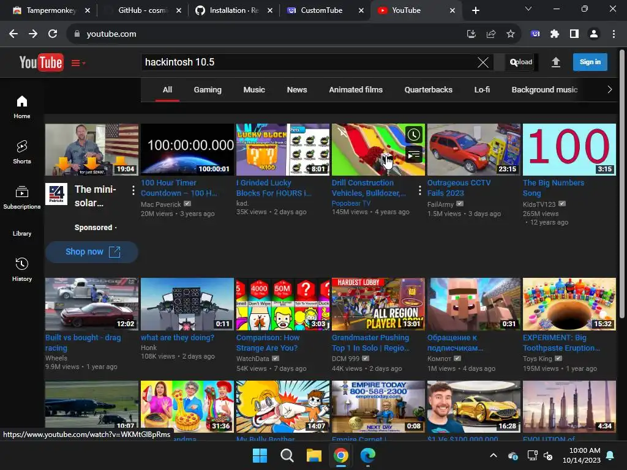Open Subscriptions in the sidebar
Viewport: 627px width, 470px height.
click(22, 198)
